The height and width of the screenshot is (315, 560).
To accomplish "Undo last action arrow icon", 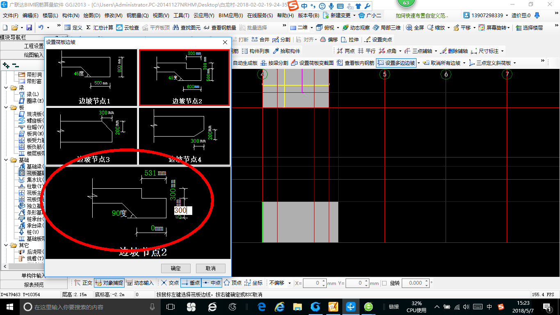I will 41,27.
